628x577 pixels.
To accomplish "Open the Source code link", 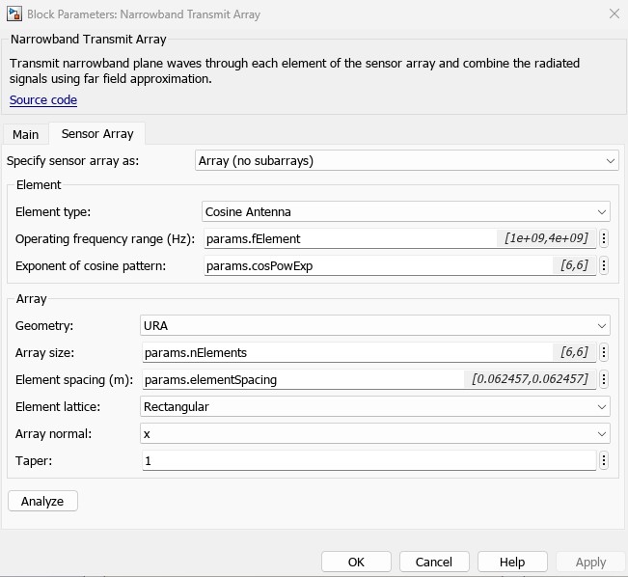I will click(43, 100).
